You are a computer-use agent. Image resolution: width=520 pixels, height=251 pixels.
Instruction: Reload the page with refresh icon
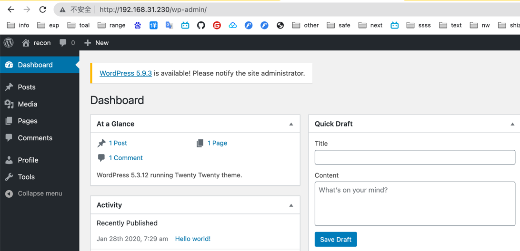click(x=43, y=10)
